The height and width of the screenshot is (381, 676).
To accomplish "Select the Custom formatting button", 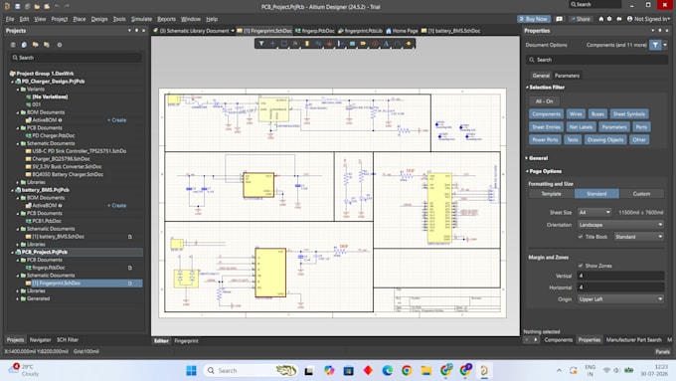I will pos(641,194).
